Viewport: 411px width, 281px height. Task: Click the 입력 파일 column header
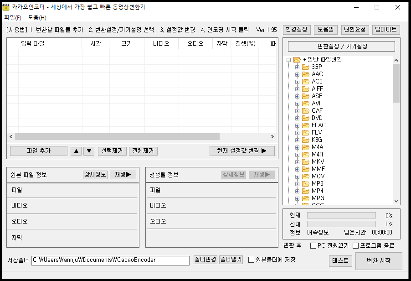tap(50, 43)
